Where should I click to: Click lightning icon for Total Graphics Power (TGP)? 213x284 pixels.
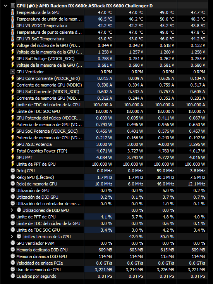tap(13, 151)
